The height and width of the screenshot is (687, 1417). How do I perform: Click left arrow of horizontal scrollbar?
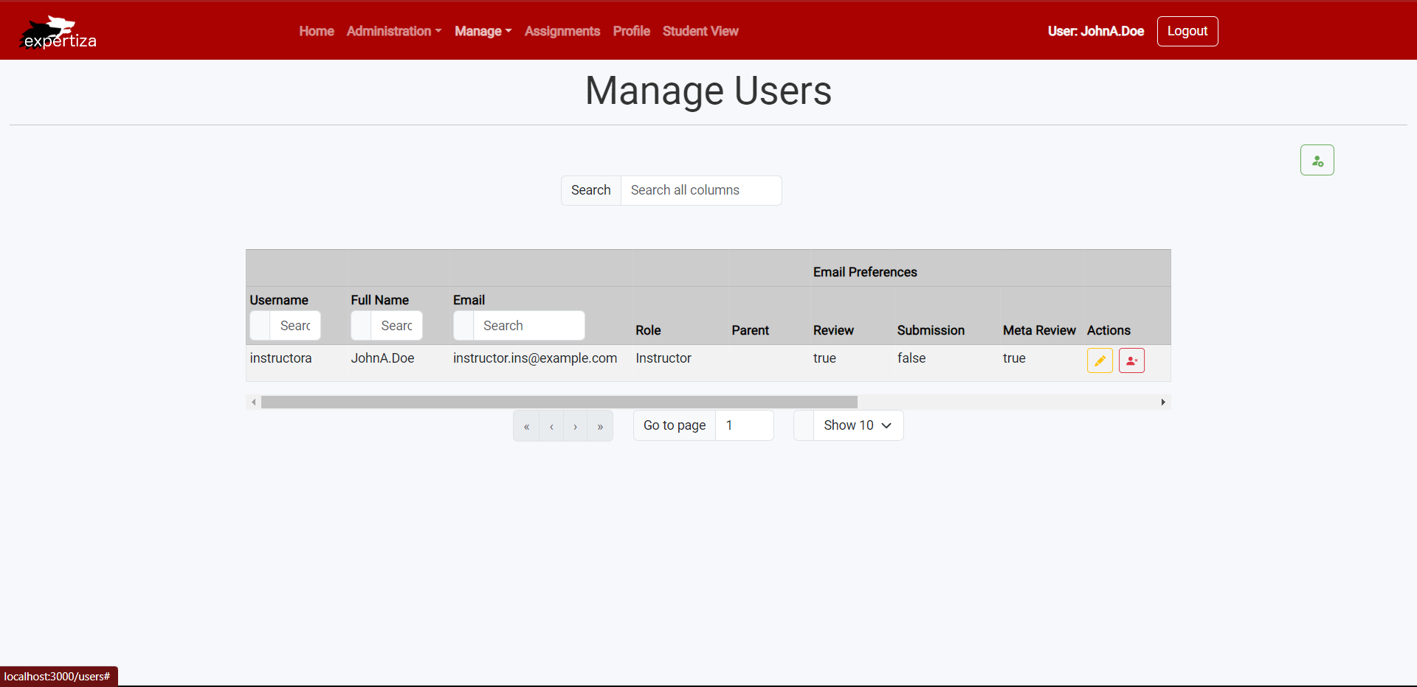tap(254, 402)
